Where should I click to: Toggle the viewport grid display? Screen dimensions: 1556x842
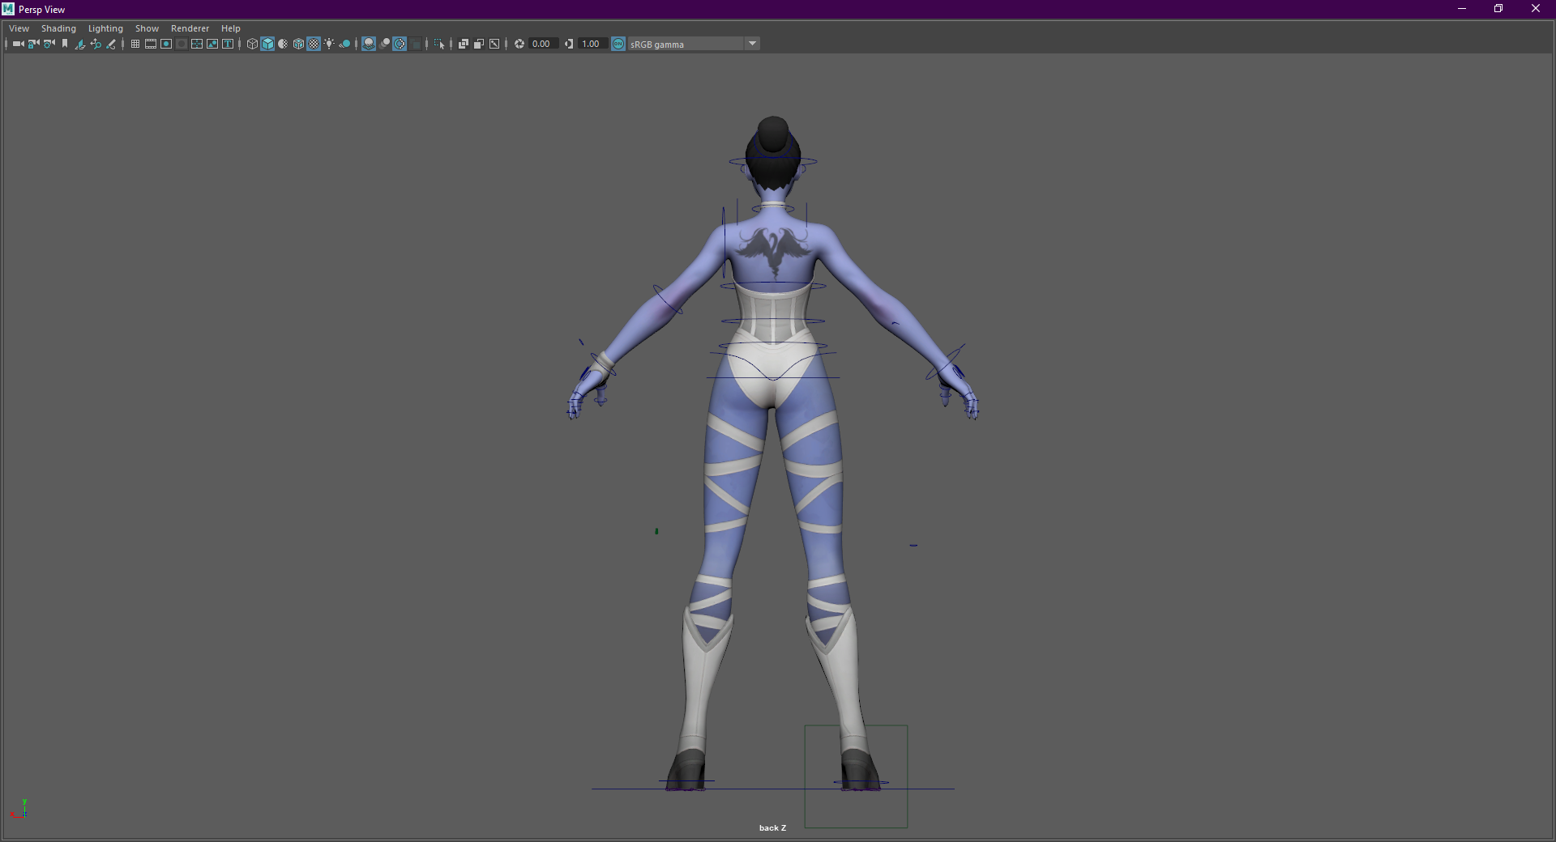click(x=135, y=44)
